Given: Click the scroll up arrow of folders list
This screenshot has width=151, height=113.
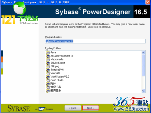Looking at the screenshot, I should [x=143, y=52].
